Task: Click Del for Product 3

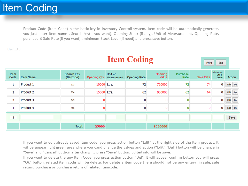Action: pyautogui.click(x=235, y=100)
